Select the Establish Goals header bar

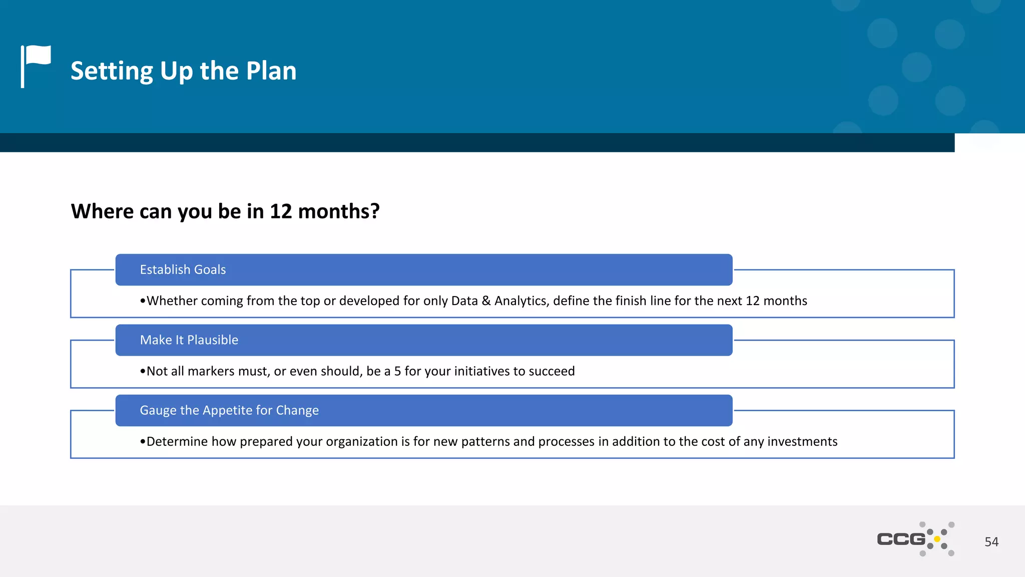pos(423,270)
